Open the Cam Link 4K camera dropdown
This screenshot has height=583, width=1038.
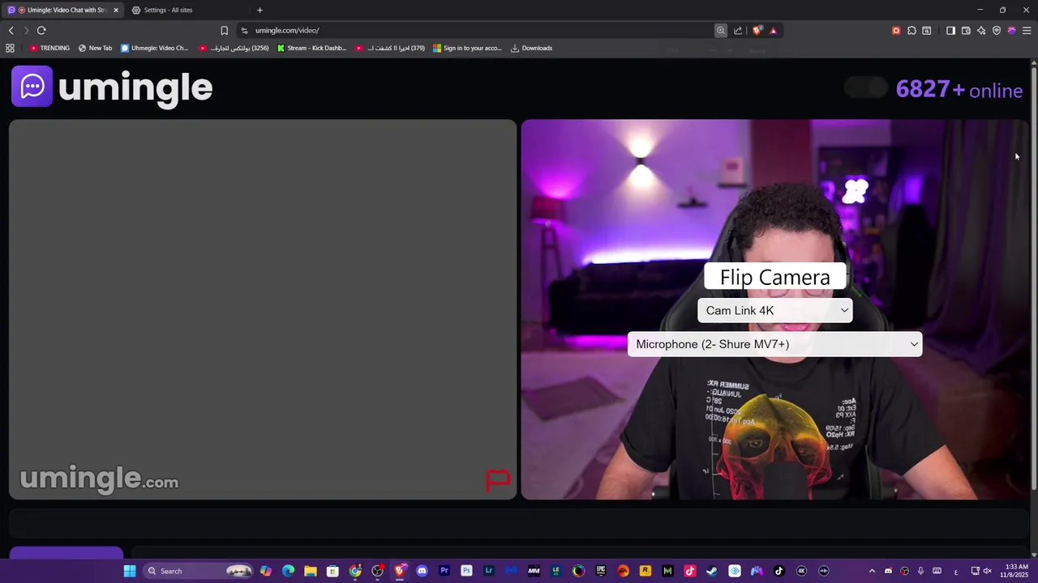coord(775,310)
